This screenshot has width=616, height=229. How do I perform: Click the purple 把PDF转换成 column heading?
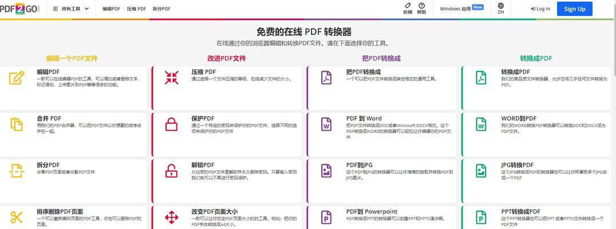(381, 58)
